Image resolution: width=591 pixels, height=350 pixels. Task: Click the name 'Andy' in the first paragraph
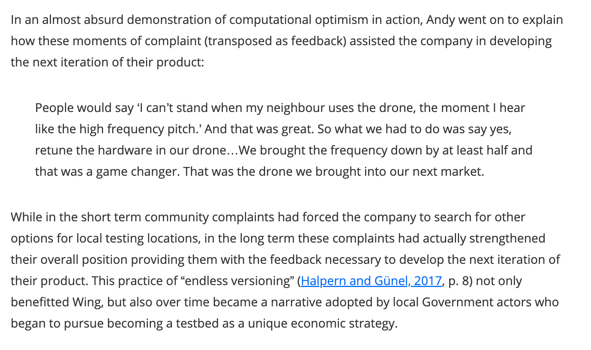coord(440,20)
